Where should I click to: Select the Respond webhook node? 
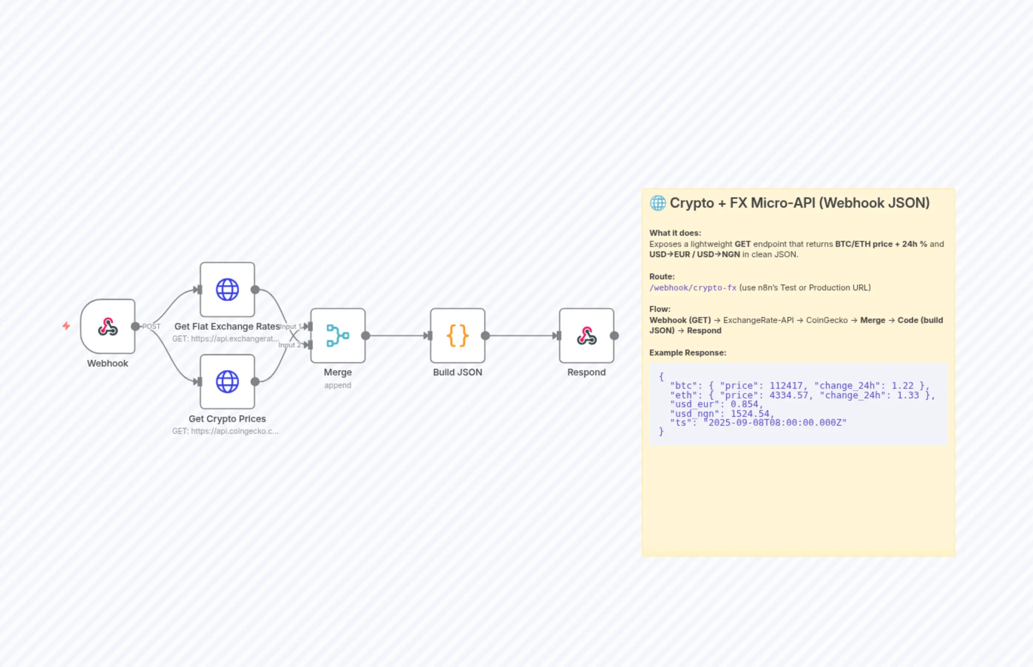586,336
